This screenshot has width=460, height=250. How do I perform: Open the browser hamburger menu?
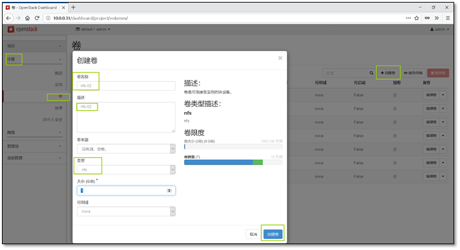click(x=448, y=18)
